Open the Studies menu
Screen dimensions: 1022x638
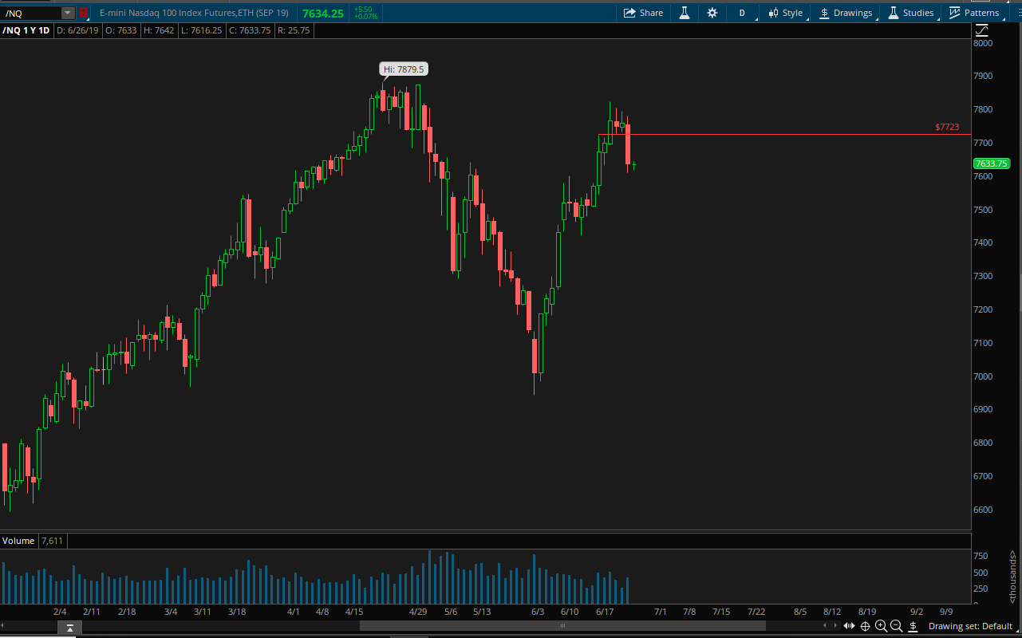[911, 13]
